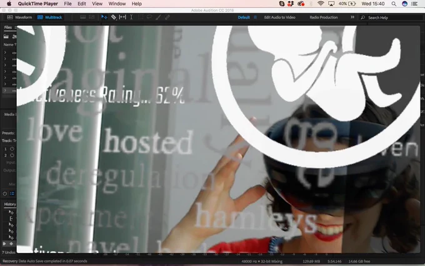Click the Presets label

(x=8, y=133)
